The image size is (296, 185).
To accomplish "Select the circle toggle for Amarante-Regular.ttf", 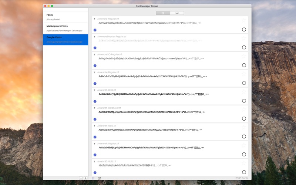I will [x=244, y=83].
